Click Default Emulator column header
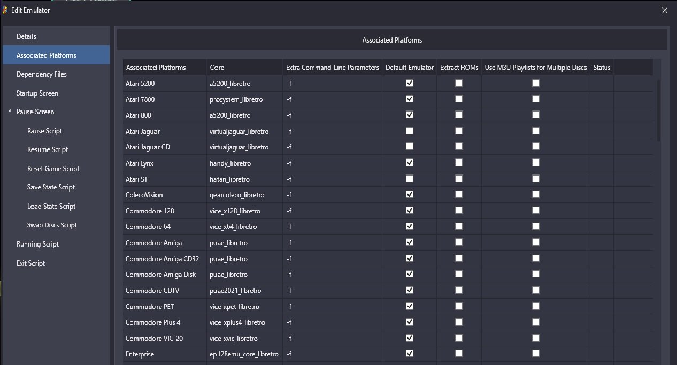 click(410, 67)
